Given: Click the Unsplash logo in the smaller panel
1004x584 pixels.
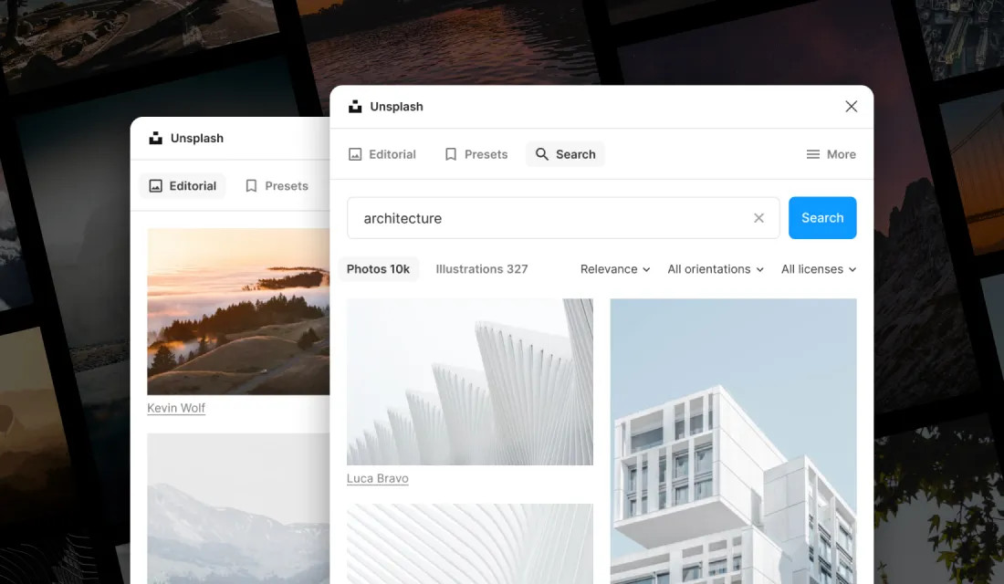Looking at the screenshot, I should pyautogui.click(x=155, y=138).
